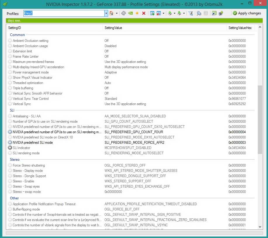Sort by SettingValueHex column header
Screen dimensions: 268x238
coord(241,28)
